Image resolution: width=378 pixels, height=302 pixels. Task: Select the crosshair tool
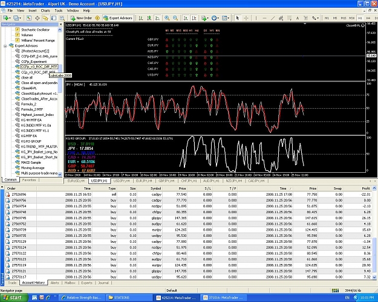[x=246, y=18]
